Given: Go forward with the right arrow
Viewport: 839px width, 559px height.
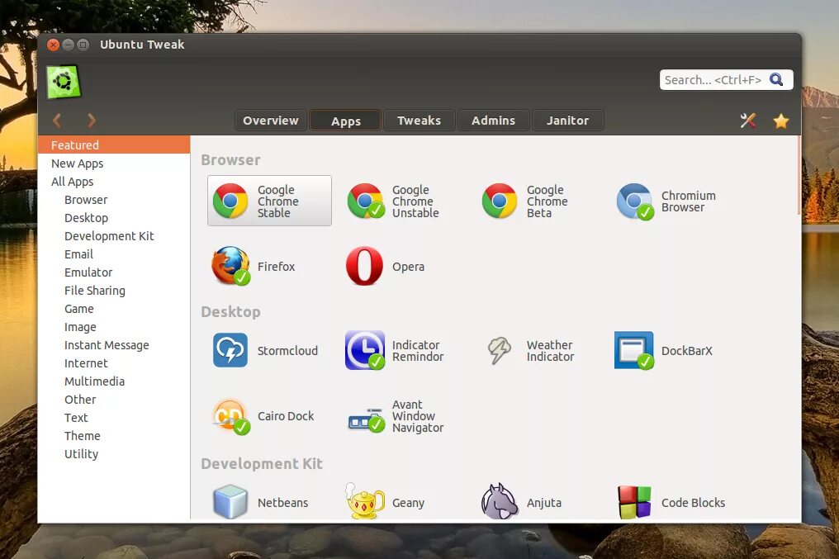Looking at the screenshot, I should pyautogui.click(x=92, y=121).
